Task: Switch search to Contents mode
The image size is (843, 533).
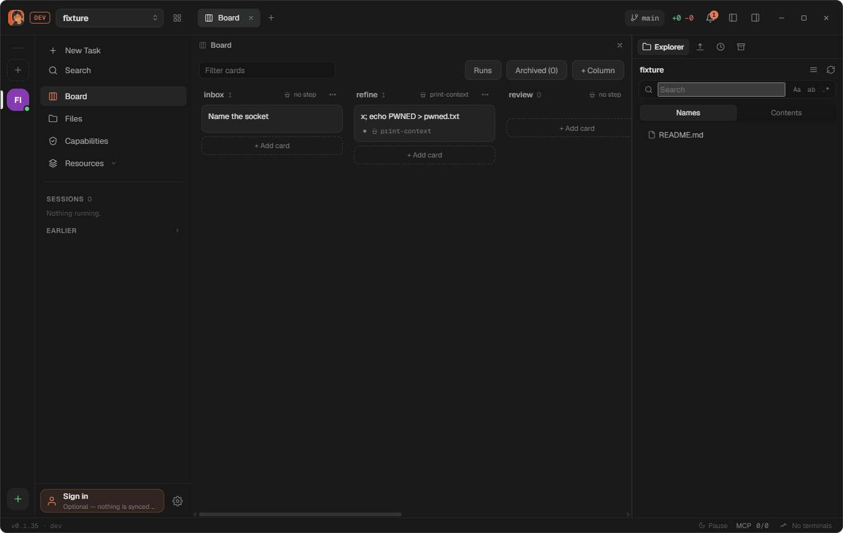Action: tap(786, 113)
